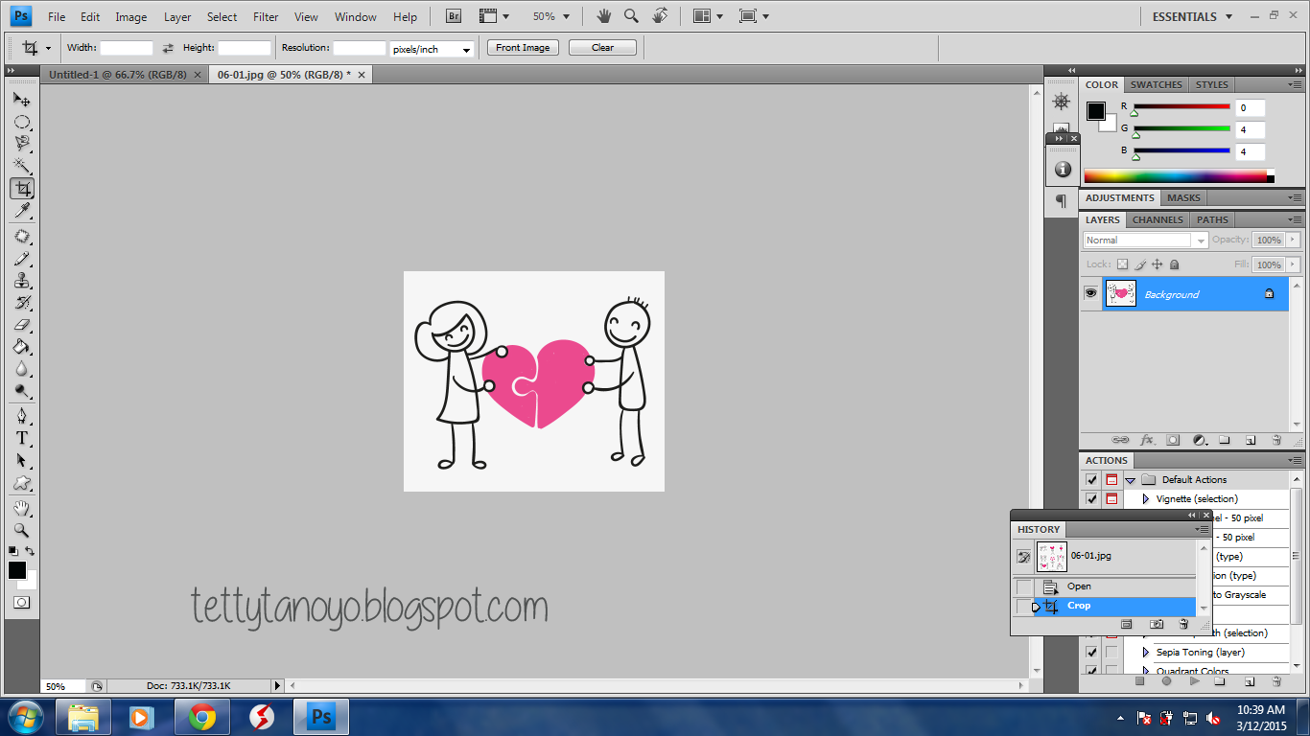Select the Clone Stamp tool
This screenshot has height=736, width=1310.
pos(21,281)
